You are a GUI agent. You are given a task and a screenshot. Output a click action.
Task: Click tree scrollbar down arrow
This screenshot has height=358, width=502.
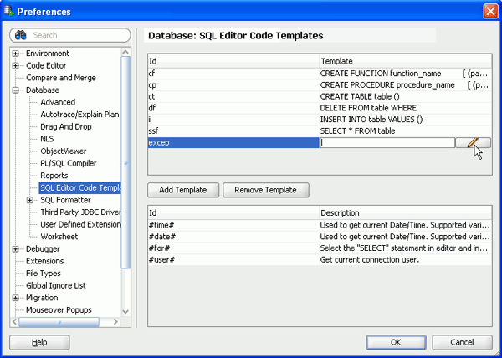click(x=125, y=312)
